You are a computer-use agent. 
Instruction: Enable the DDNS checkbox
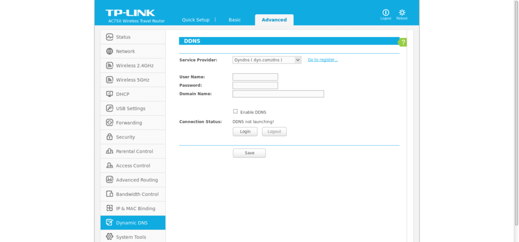pos(235,112)
